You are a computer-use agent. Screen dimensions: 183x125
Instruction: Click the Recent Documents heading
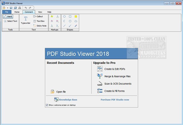(x=60, y=63)
